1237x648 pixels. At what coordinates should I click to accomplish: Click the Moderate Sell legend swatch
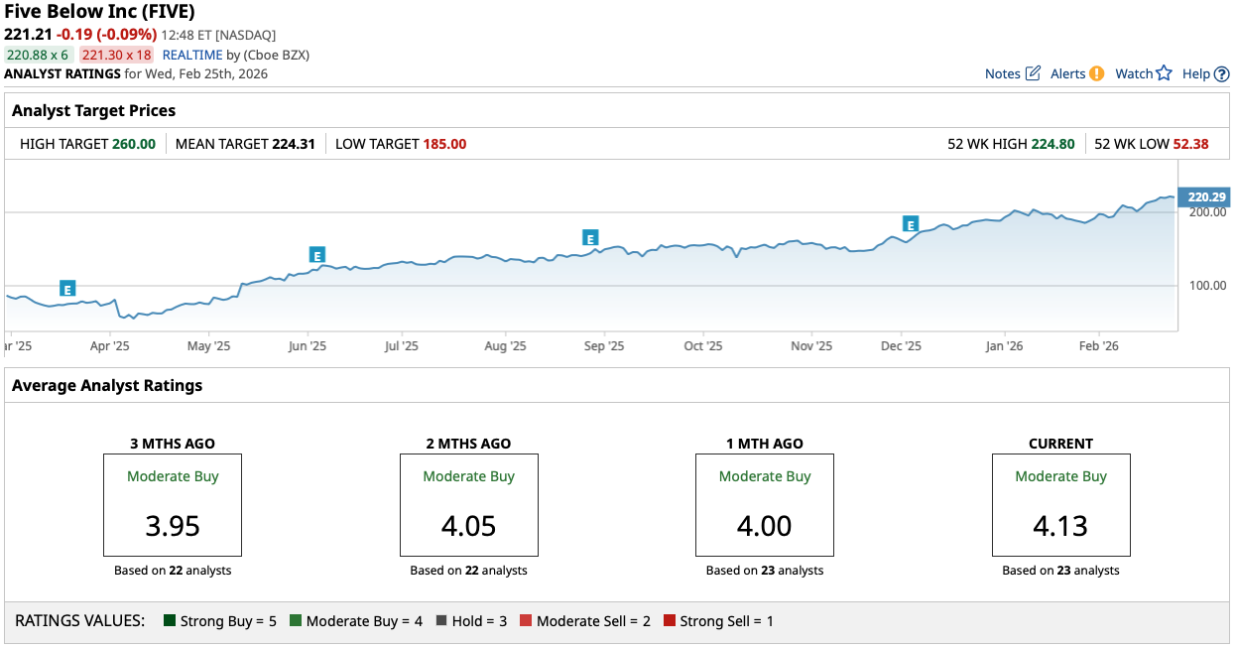pyautogui.click(x=526, y=621)
